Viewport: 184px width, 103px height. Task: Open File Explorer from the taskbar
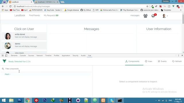pos(11,100)
